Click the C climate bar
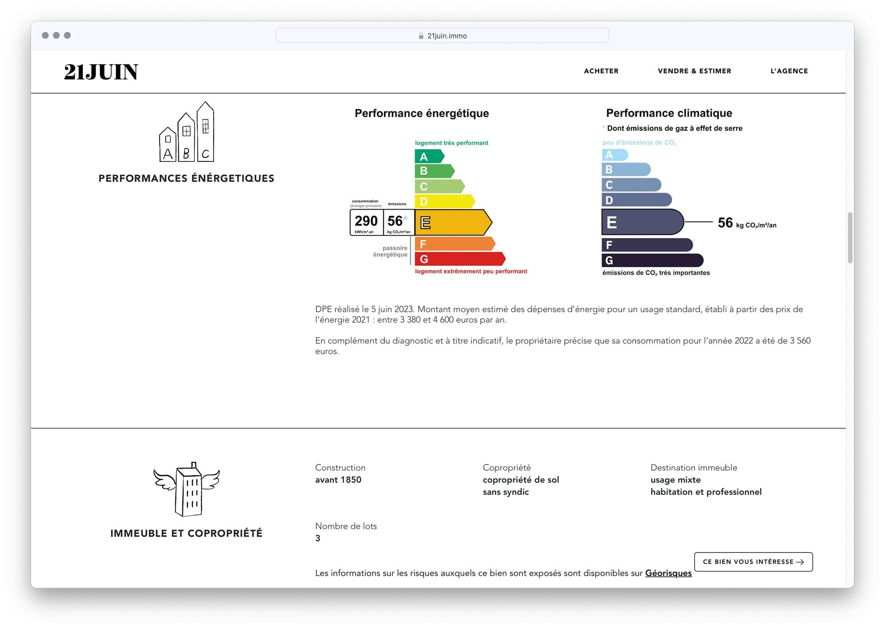The image size is (885, 629). (x=631, y=184)
